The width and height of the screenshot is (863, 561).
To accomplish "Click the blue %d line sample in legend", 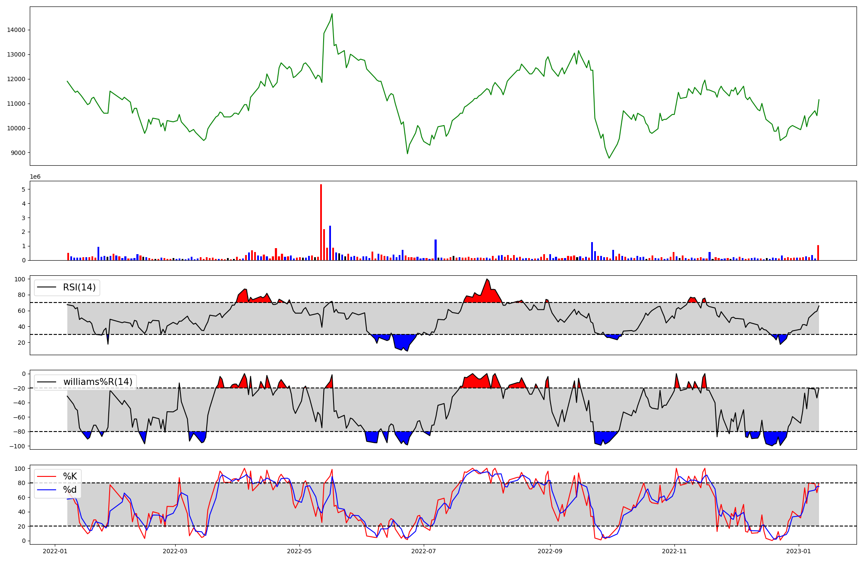I will click(47, 490).
